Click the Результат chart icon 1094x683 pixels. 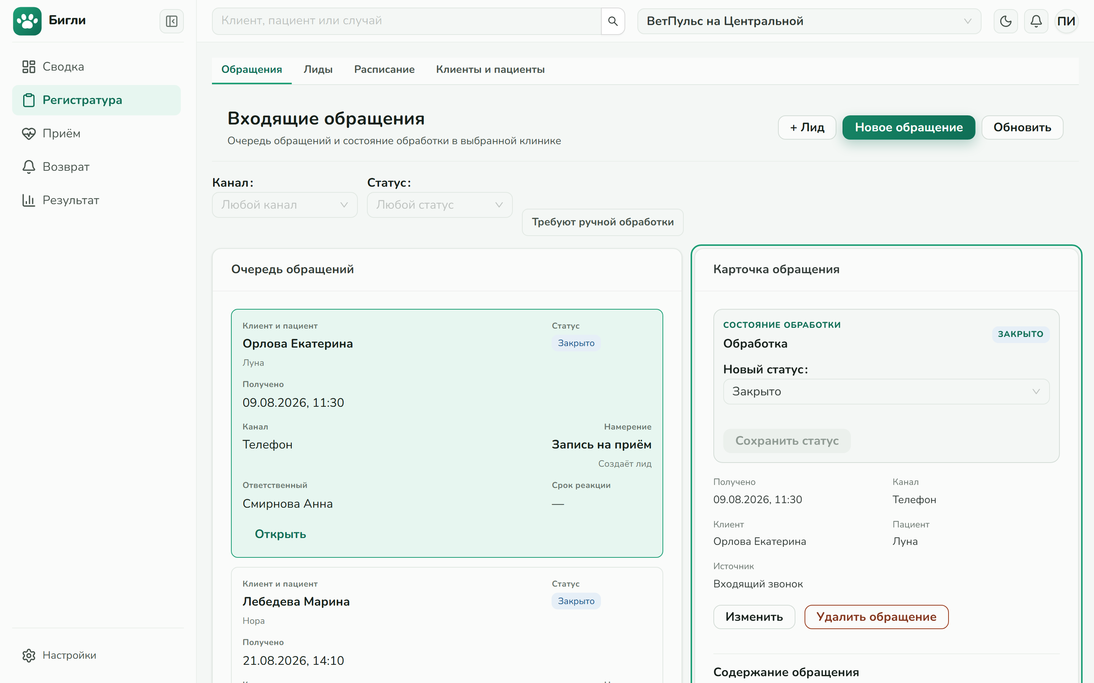[x=28, y=200]
